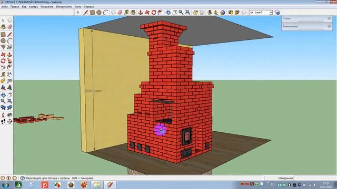Click the stove's firebox door
The width and height of the screenshot is (337, 189).
[186, 136]
